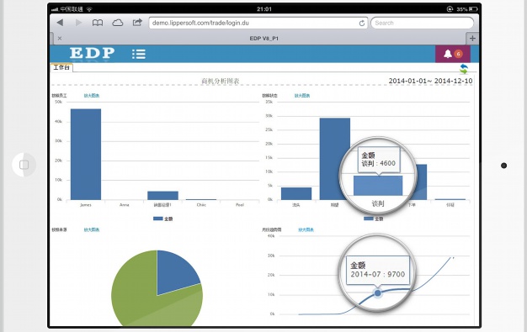Click the Search input field
This screenshot has width=527, height=332.
click(422, 23)
